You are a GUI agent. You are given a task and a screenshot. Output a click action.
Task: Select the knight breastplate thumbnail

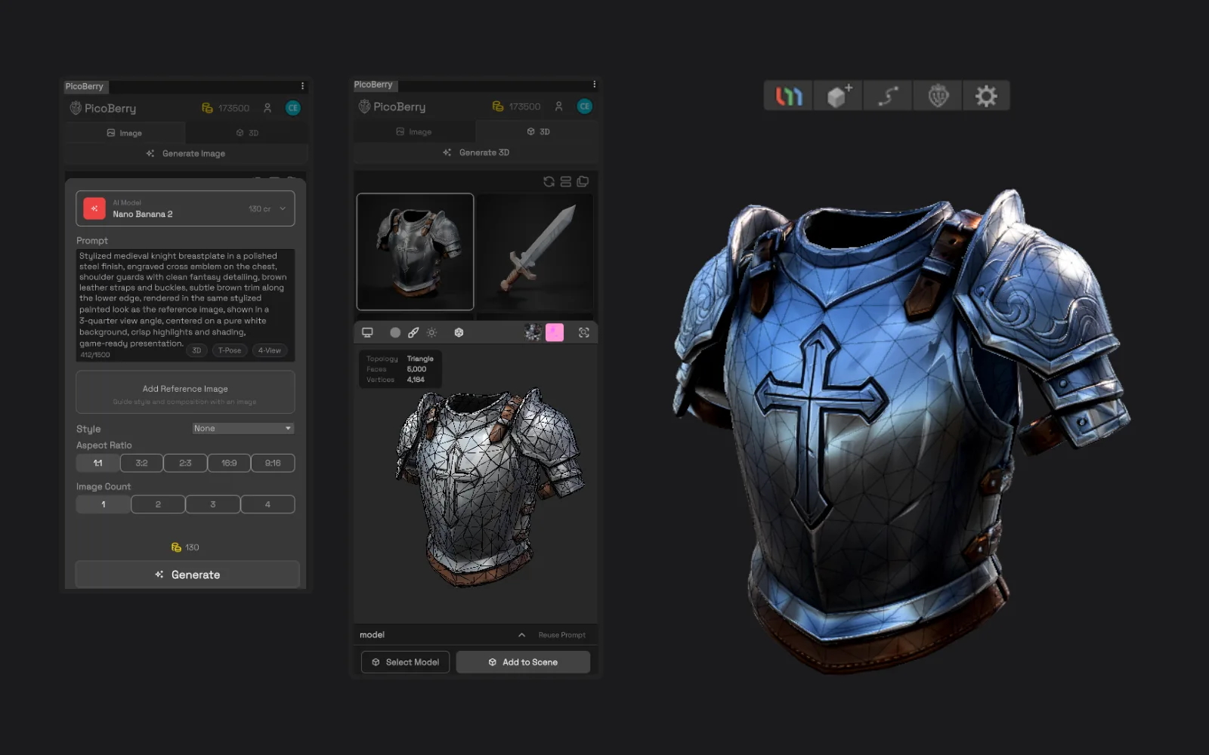pos(415,251)
